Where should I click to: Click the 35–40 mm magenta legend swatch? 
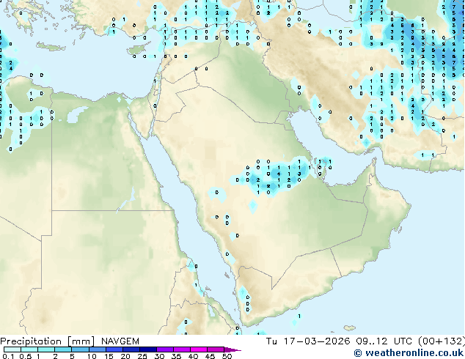tap(181, 349)
